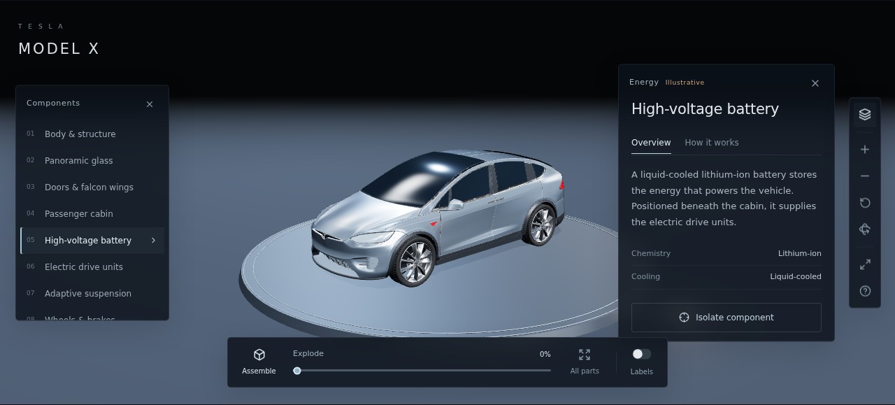Select Adaptive suspension component
The image size is (895, 405).
92,294
